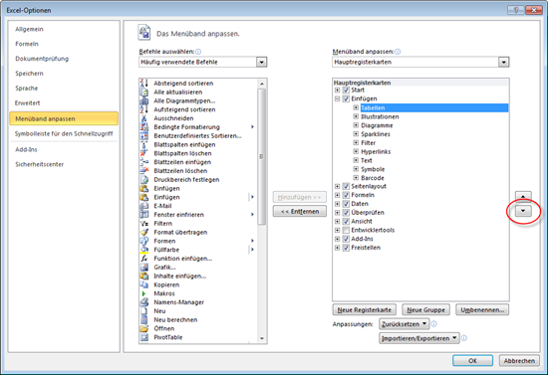The height and width of the screenshot is (375, 548).
Task: Open the Dokumentprüfung category
Action: (42, 59)
